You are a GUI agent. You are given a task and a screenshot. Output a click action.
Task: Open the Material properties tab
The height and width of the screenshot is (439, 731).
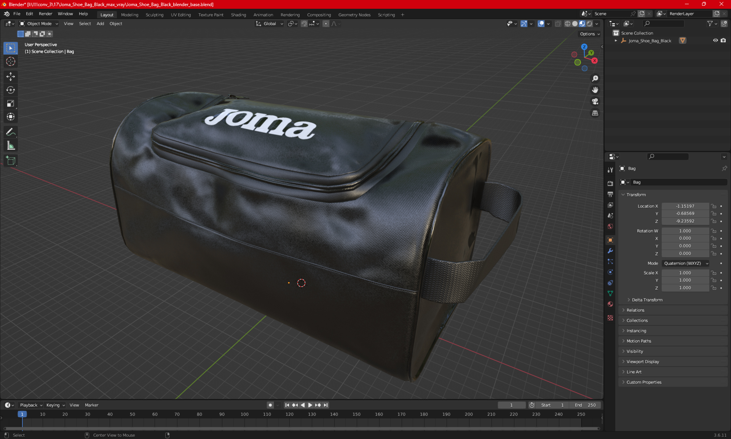point(610,304)
